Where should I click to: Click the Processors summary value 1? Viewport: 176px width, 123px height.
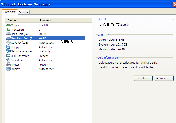tap(40, 30)
